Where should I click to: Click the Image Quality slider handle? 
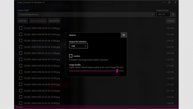pyautogui.click(x=117, y=71)
